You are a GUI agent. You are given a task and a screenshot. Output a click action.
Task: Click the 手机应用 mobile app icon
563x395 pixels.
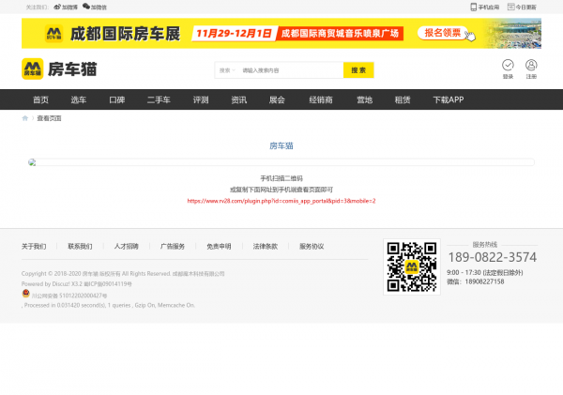click(x=474, y=7)
